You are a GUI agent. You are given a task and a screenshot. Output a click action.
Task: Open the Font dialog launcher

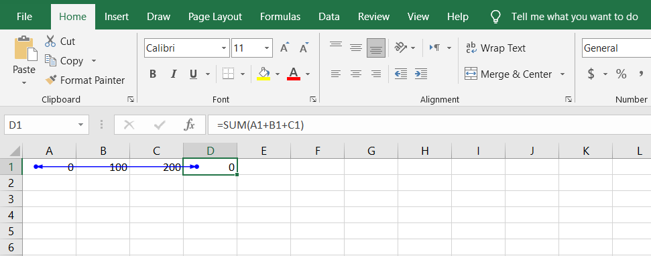pyautogui.click(x=313, y=99)
